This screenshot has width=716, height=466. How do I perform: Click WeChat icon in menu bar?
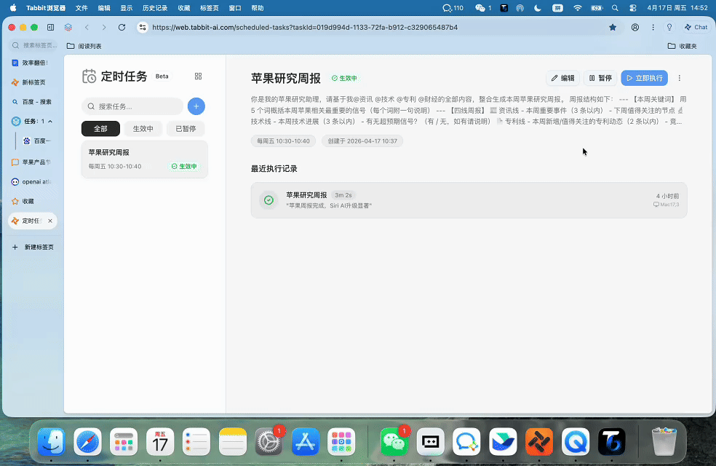(480, 8)
